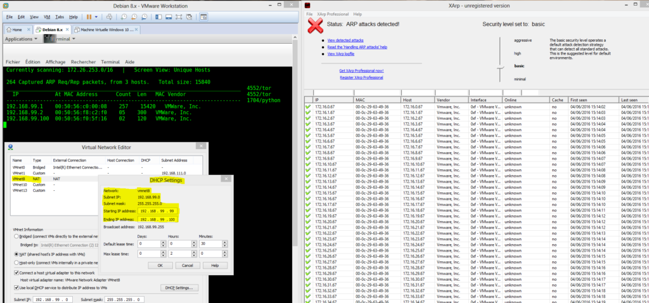Close the Debian 8.x tab
The image size is (649, 303).
pos(68,30)
